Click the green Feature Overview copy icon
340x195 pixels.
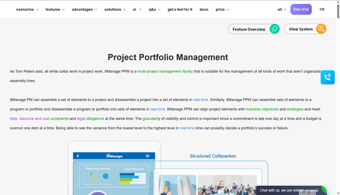coord(275,29)
